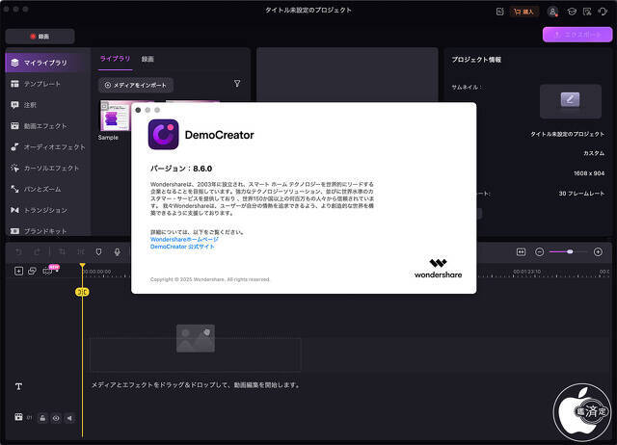Click the split clip icon
This screenshot has height=445, width=617.
81,252
